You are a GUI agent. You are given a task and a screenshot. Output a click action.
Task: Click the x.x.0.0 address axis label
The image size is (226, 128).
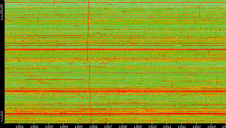click(2, 117)
